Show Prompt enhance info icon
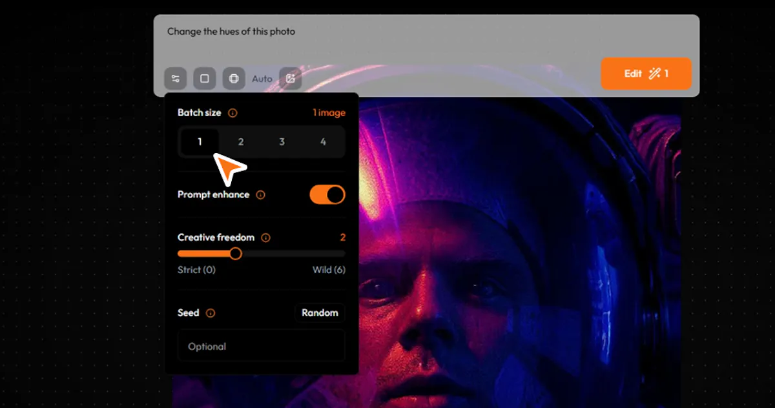The height and width of the screenshot is (408, 775). (260, 195)
